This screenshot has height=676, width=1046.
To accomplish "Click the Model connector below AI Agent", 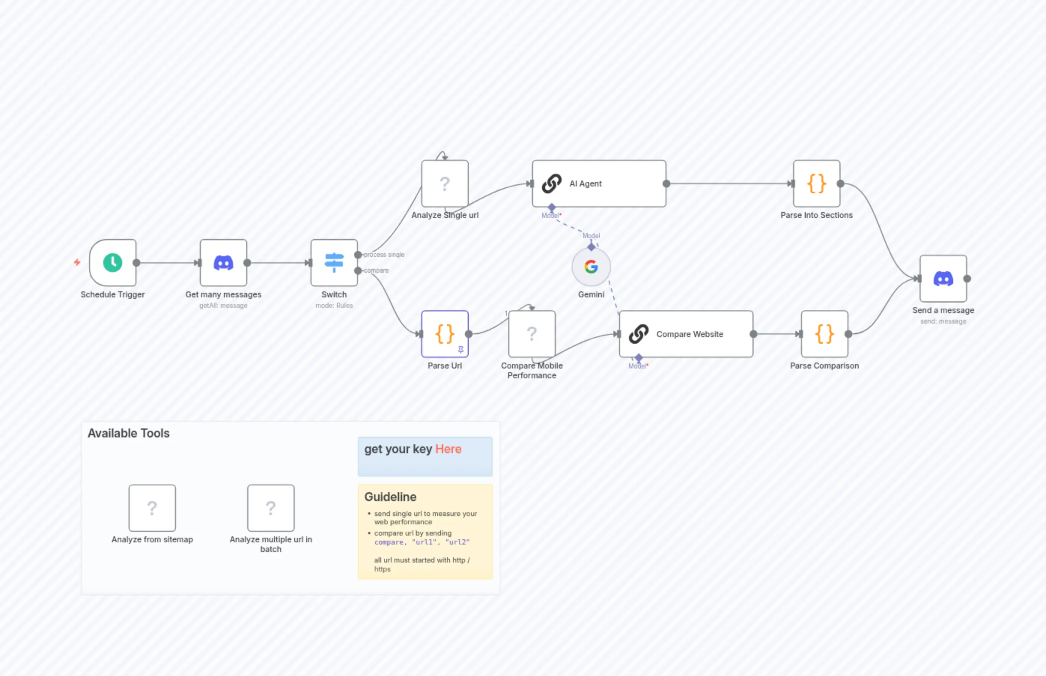I will [551, 208].
